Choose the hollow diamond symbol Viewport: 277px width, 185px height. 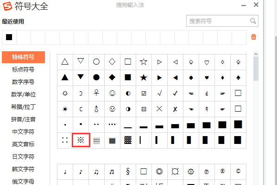point(112,62)
